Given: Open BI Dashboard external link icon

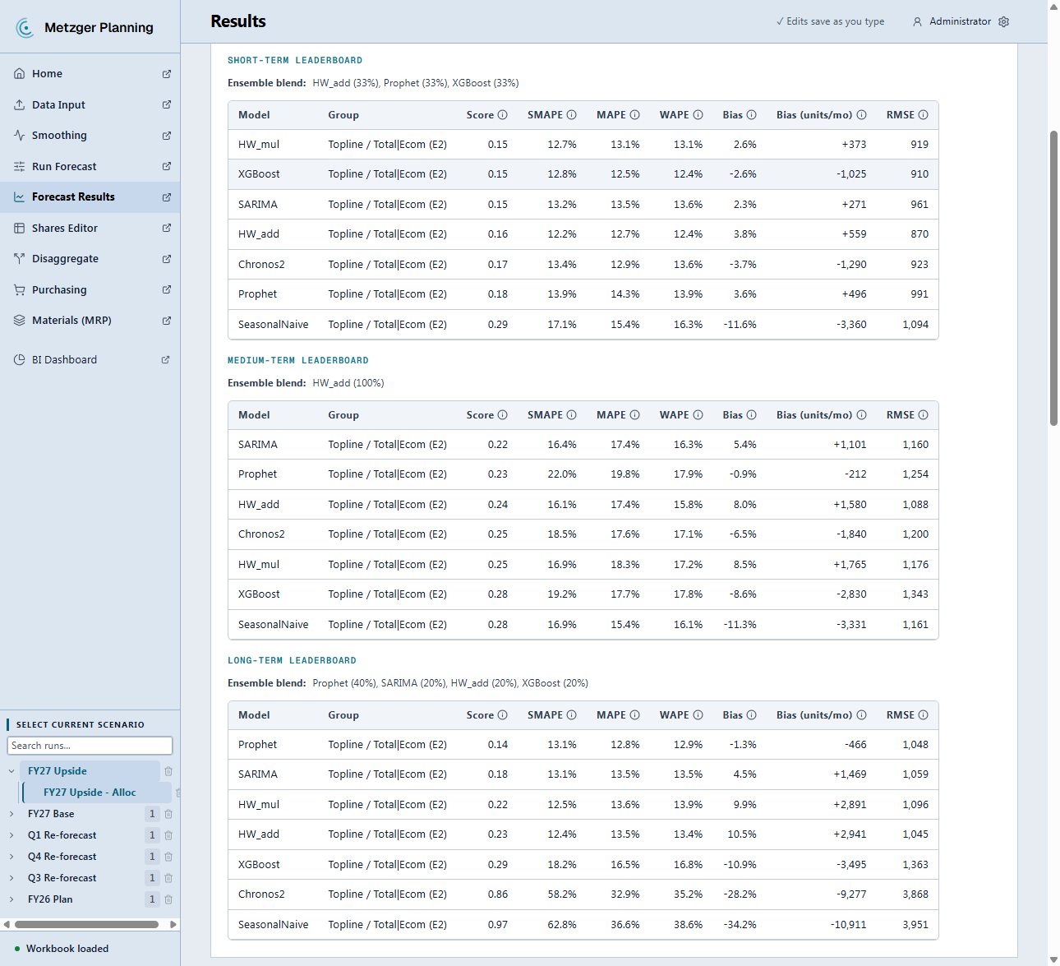Looking at the screenshot, I should click(x=166, y=360).
